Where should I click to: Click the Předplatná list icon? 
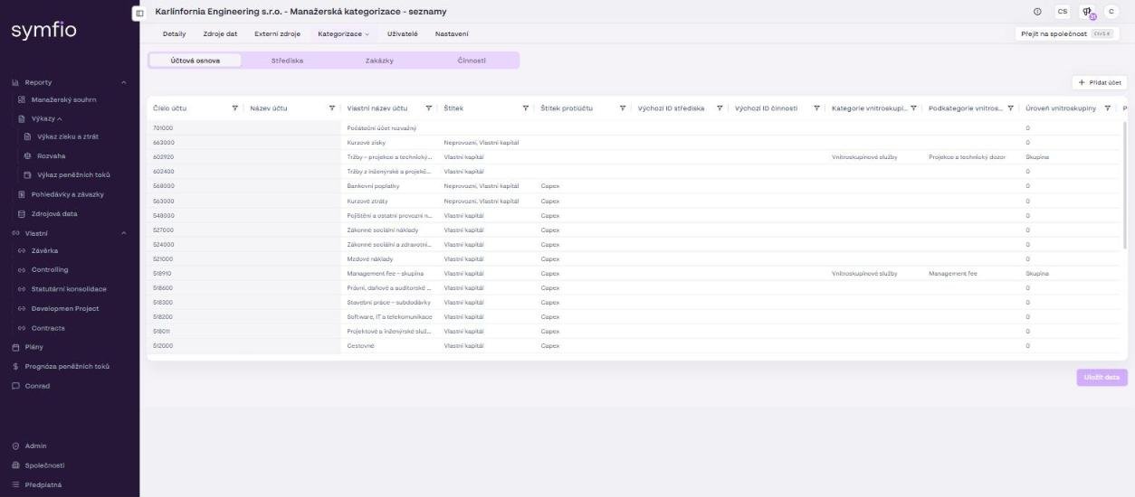tap(15, 484)
